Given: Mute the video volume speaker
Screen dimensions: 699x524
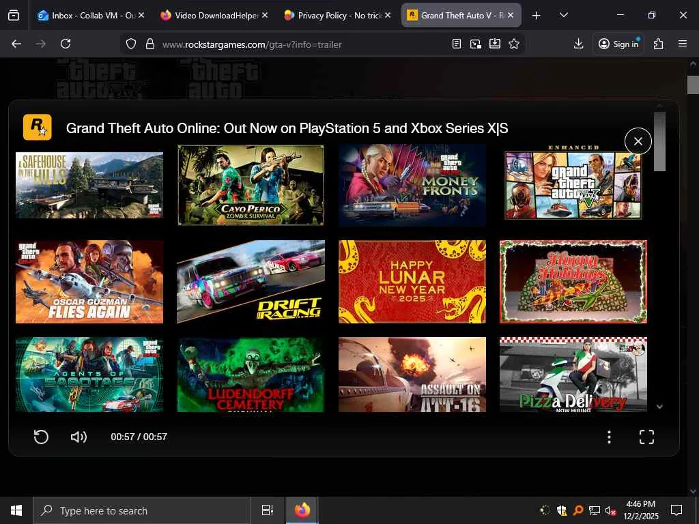Looking at the screenshot, I should tap(79, 437).
